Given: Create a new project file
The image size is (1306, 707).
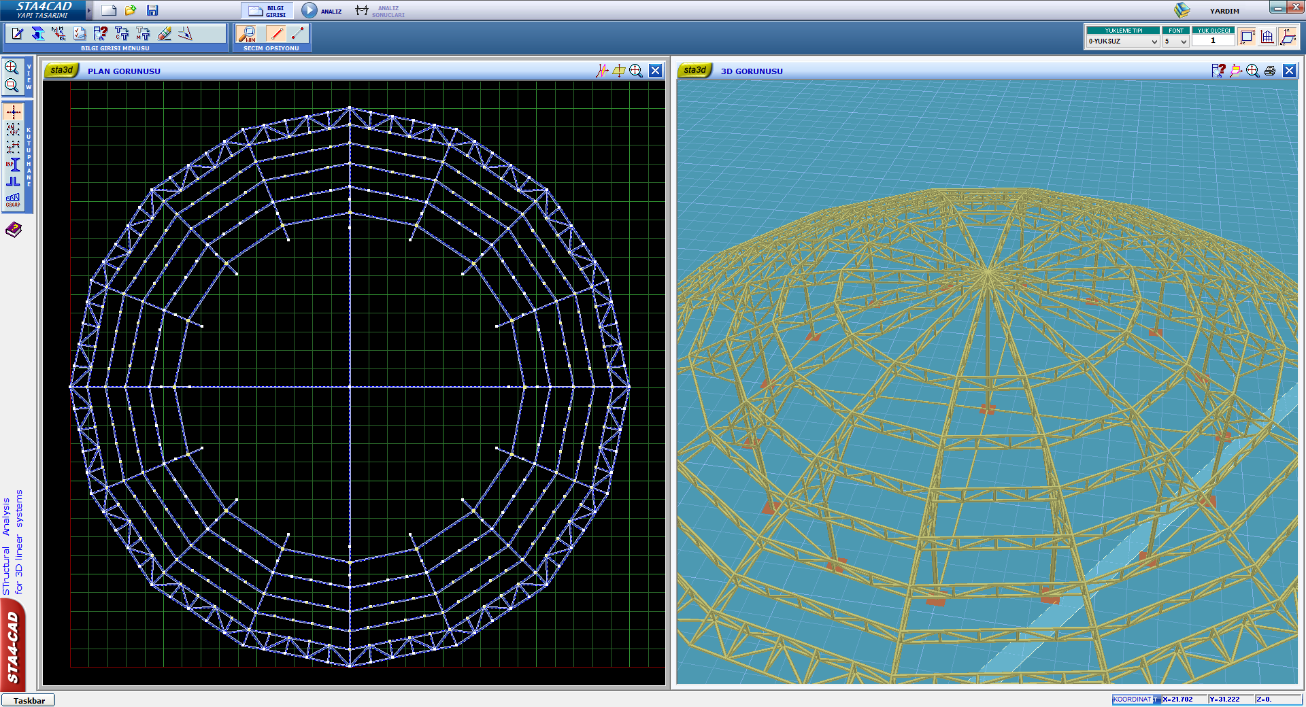Looking at the screenshot, I should pos(109,10).
